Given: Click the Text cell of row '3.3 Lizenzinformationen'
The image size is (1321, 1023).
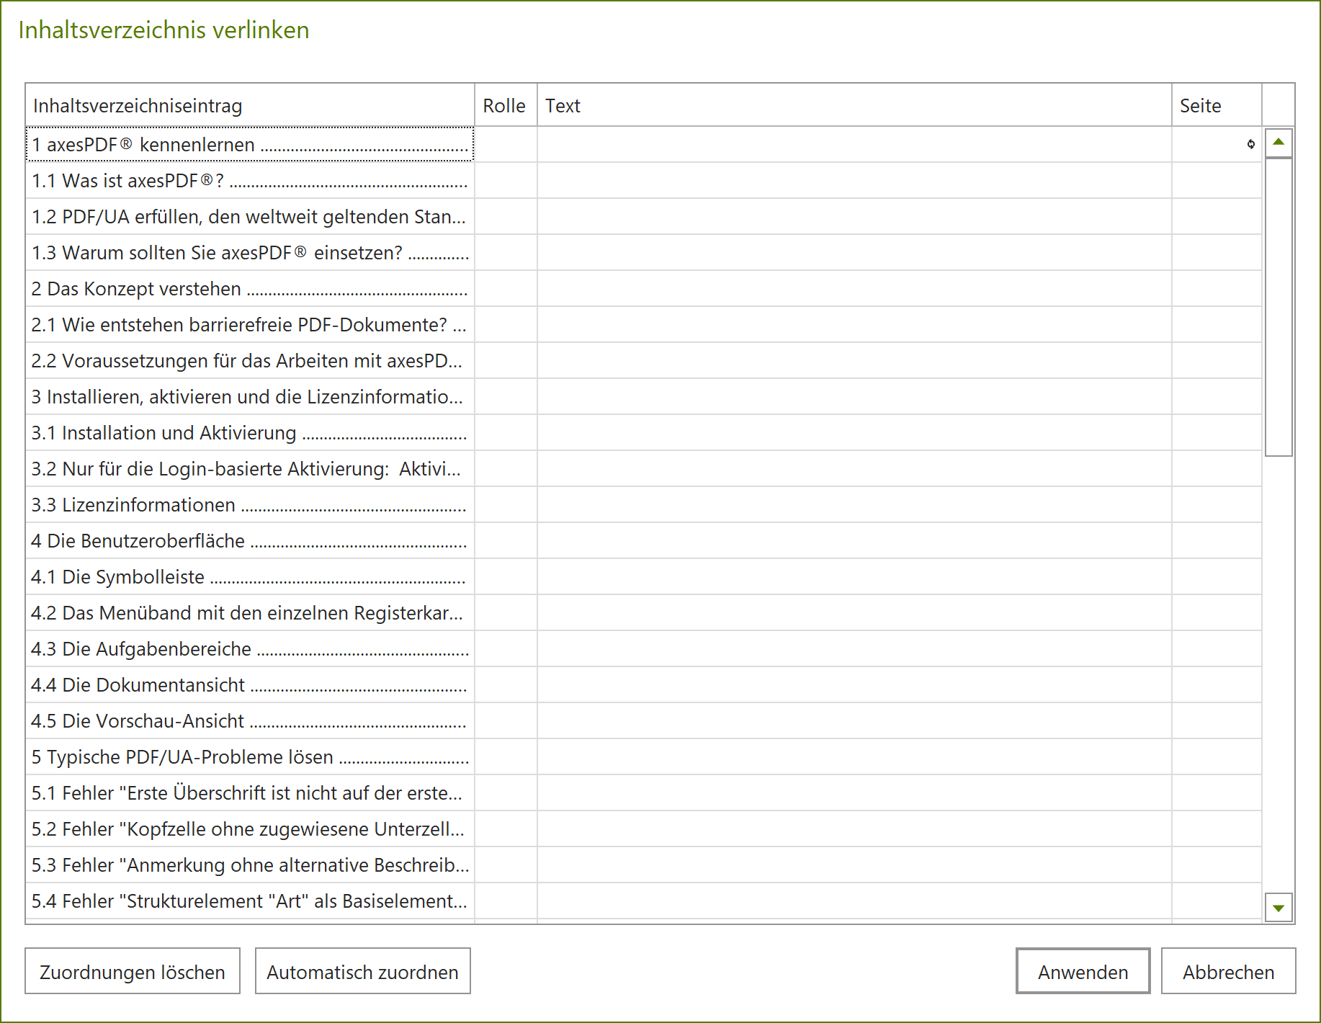Looking at the screenshot, I should pos(854,504).
